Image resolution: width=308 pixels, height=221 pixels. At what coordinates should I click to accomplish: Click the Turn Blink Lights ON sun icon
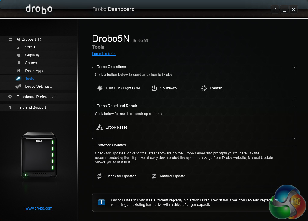(99, 88)
